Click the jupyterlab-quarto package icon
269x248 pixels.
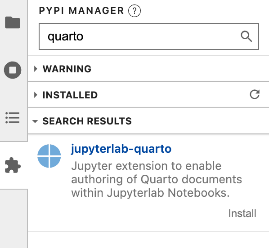pos(49,156)
